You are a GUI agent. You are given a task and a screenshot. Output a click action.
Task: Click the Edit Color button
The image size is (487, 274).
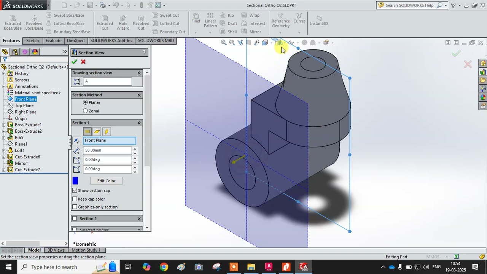point(107,181)
